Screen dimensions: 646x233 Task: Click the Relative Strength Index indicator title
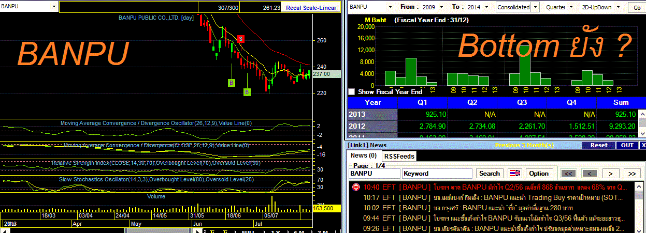click(156, 163)
